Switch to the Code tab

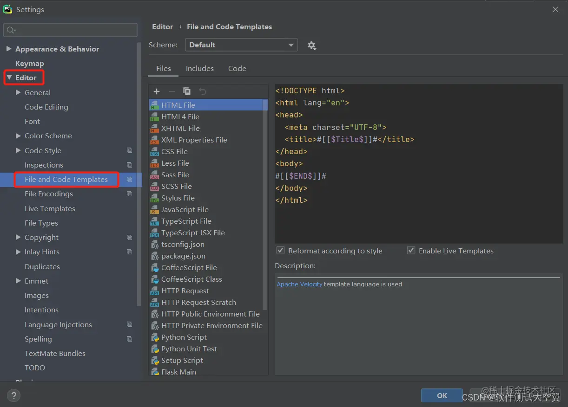pyautogui.click(x=237, y=68)
